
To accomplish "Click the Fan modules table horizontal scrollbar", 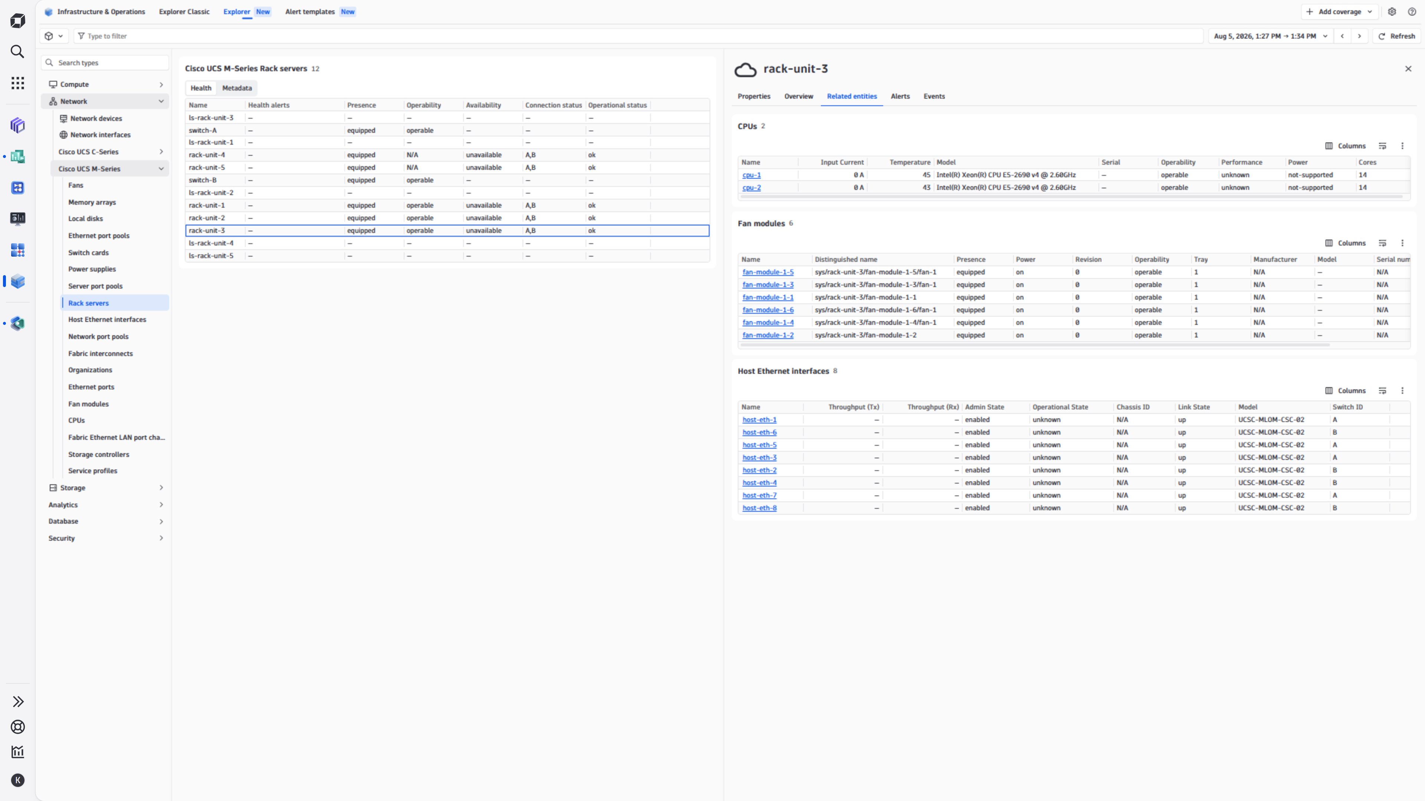I will 1035,345.
